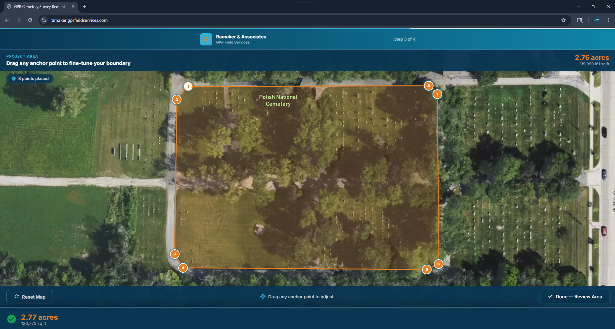Bookmark this page with the star icon
This screenshot has width=615, height=329.
pos(564,20)
